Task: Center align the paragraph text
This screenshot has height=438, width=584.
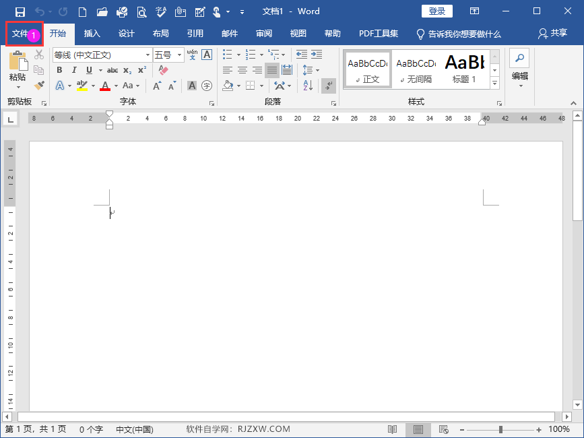Action: tap(242, 70)
